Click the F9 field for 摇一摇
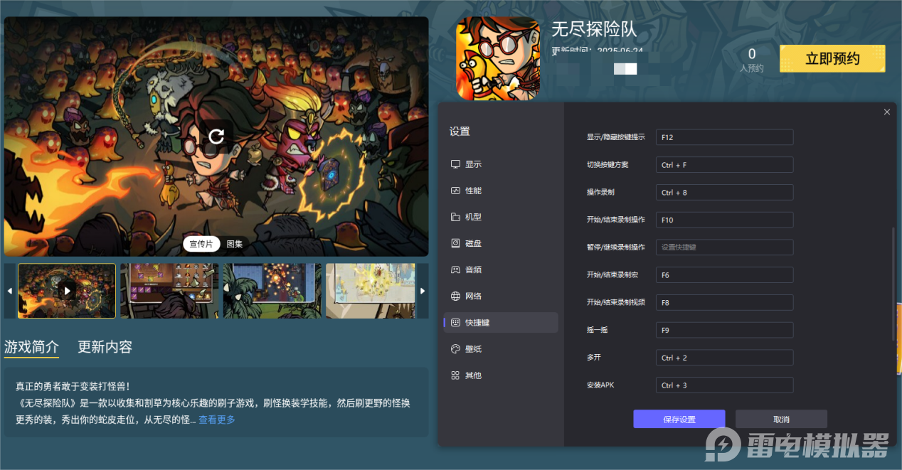Image resolution: width=902 pixels, height=470 pixels. coord(724,330)
